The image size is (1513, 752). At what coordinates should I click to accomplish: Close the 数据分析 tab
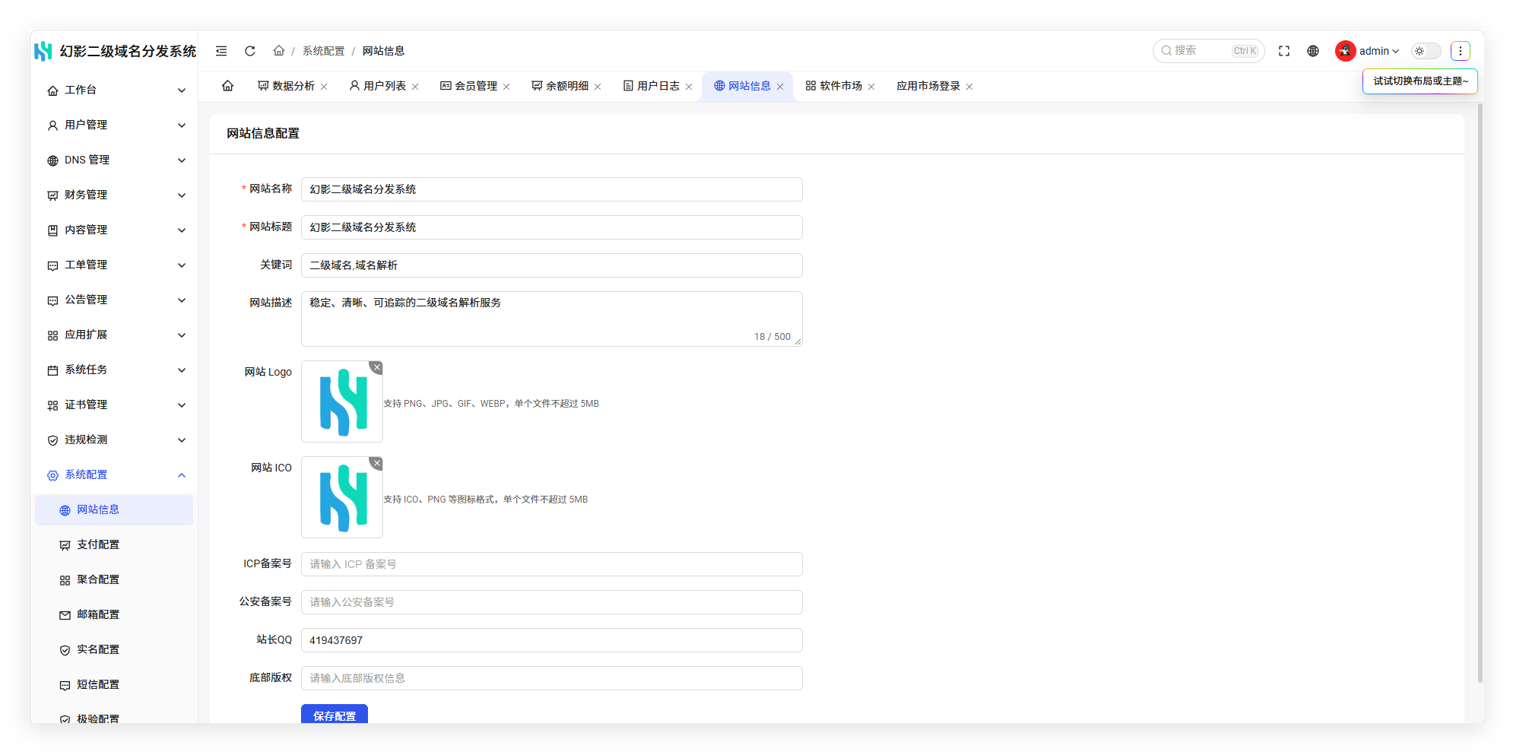324,87
